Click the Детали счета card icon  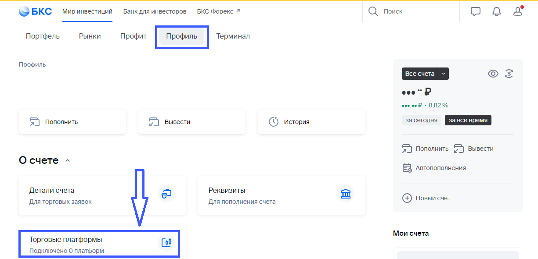click(166, 194)
